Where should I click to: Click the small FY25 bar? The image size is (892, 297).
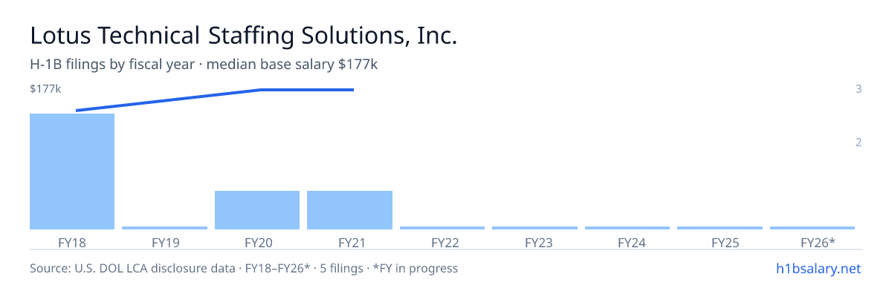pyautogui.click(x=720, y=228)
